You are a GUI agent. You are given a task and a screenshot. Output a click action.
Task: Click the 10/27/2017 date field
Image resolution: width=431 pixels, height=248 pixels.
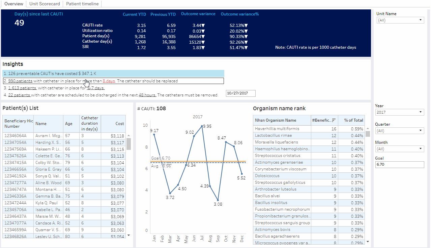coord(240,93)
